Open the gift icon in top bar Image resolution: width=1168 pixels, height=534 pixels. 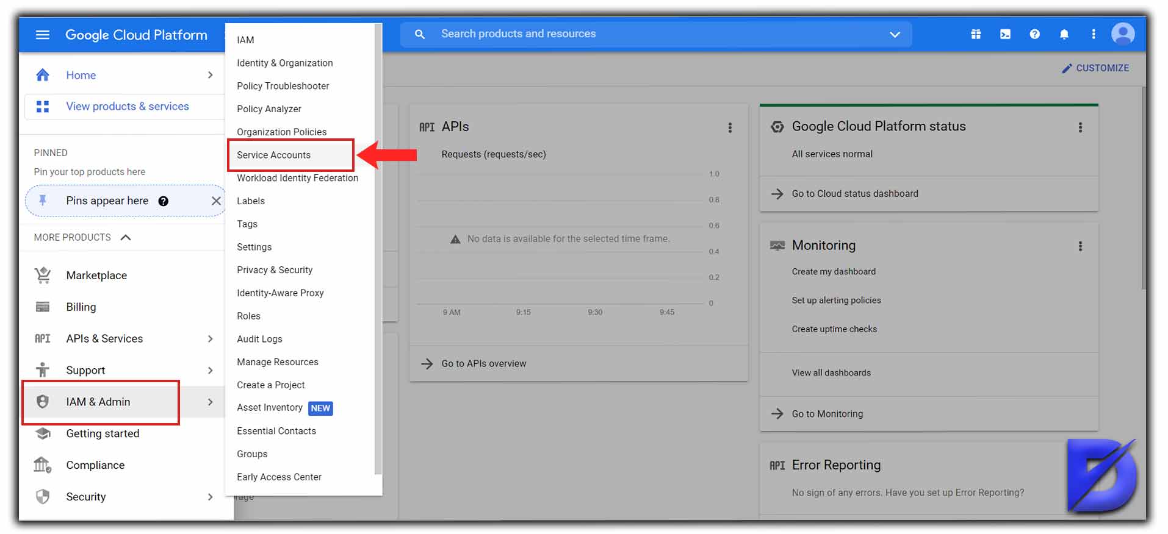976,34
